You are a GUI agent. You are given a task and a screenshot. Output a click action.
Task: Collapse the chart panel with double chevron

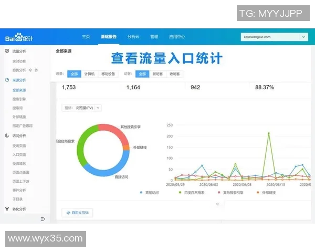(x=217, y=204)
